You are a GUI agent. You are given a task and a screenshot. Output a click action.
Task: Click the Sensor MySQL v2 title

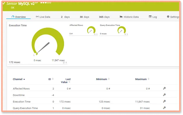[x=20, y=4]
